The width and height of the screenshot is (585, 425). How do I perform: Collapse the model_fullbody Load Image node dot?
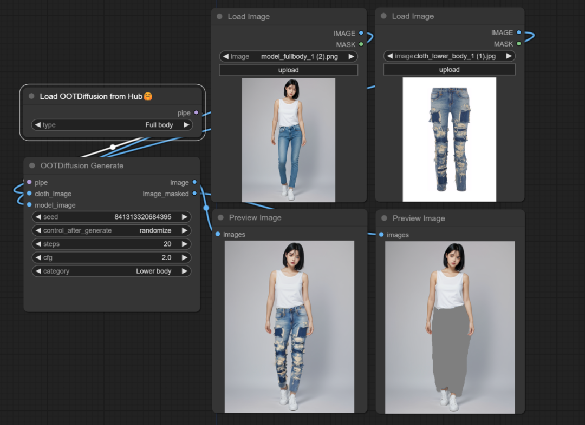coord(219,16)
